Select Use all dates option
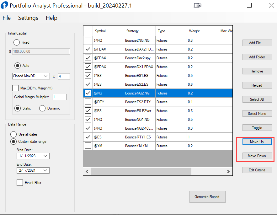Screen dimensions: 277x215 pos(14,134)
